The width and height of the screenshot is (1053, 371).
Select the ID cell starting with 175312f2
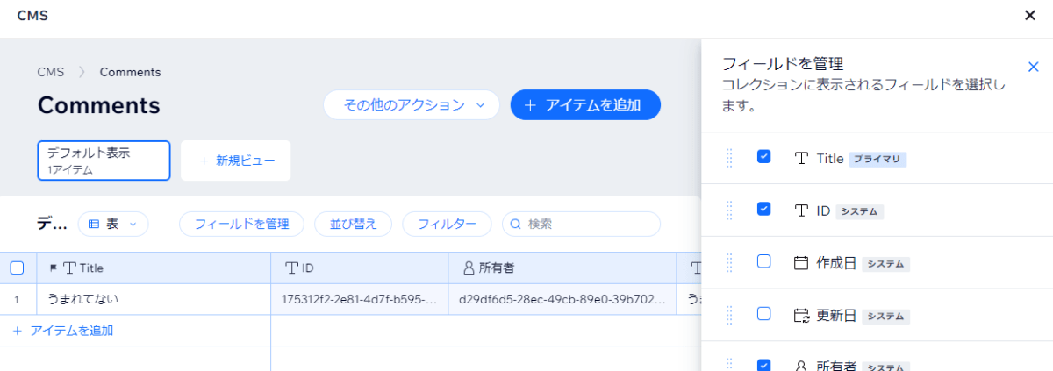[360, 299]
